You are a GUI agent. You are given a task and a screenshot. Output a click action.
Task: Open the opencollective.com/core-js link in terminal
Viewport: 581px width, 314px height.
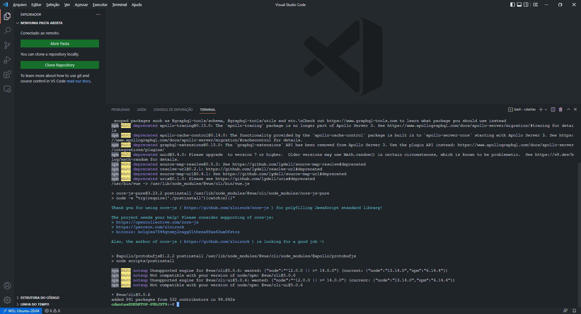click(x=157, y=222)
